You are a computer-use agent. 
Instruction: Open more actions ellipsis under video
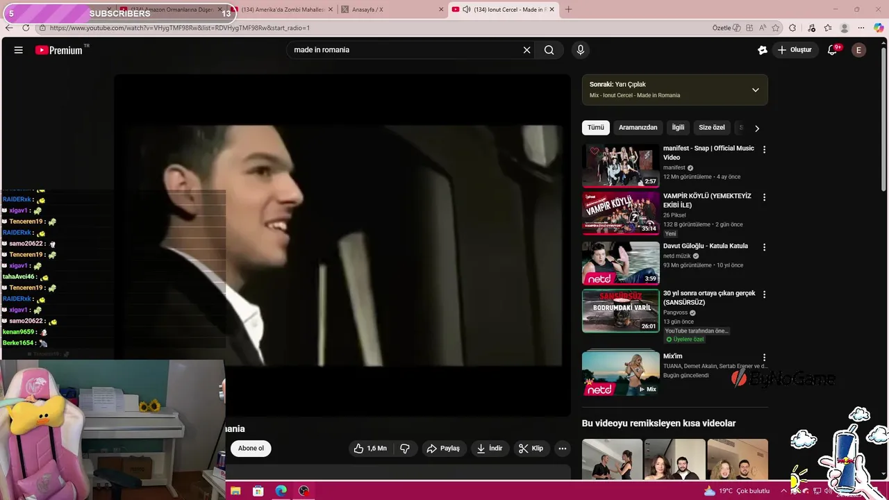[x=563, y=449]
